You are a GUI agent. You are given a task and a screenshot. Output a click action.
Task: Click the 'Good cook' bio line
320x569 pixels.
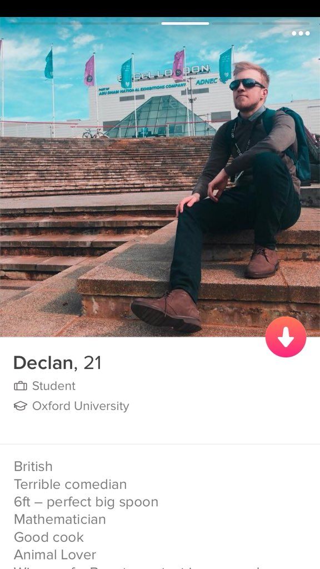point(49,537)
